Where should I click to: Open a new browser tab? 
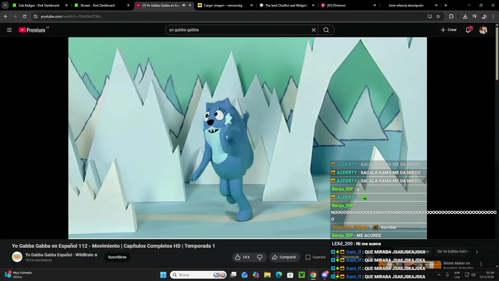(x=446, y=5)
